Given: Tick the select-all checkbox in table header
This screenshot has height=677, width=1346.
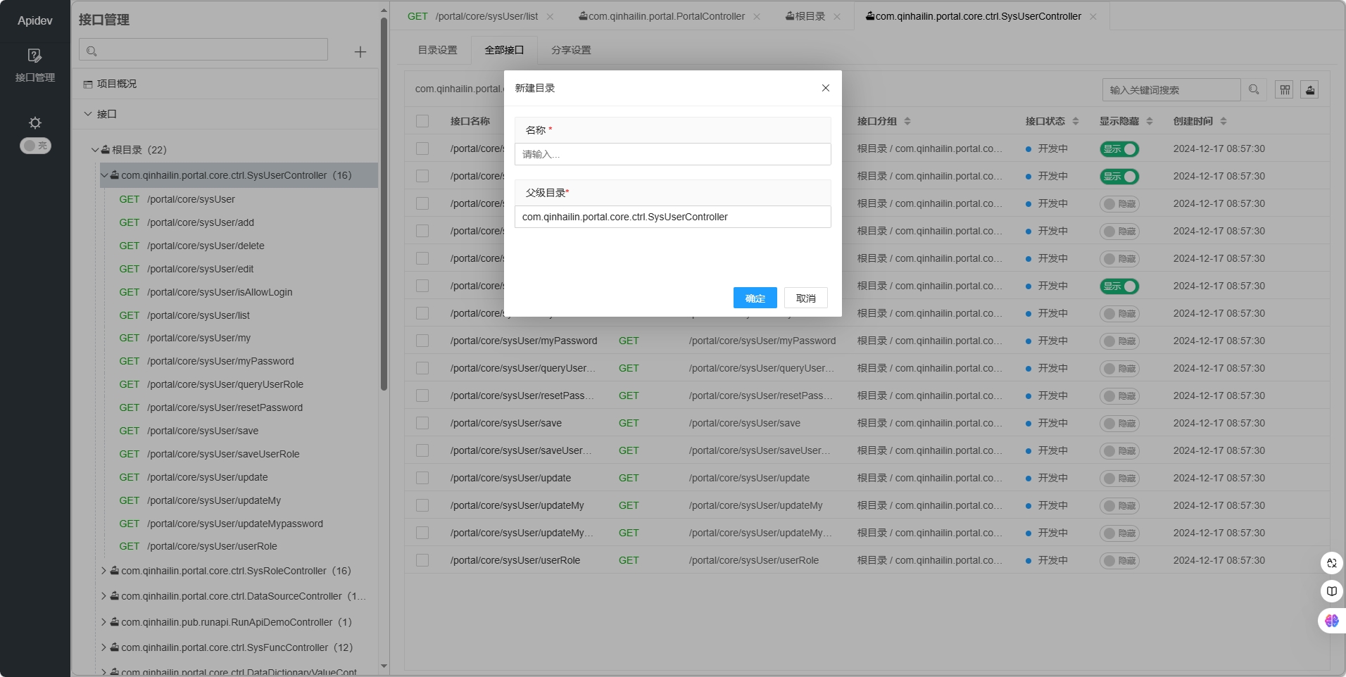Looking at the screenshot, I should pos(422,121).
